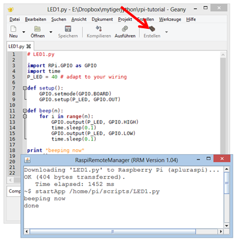237x240 pixels.
Task: Open the dropdown arrow next to Öffnen
Action: point(51,32)
